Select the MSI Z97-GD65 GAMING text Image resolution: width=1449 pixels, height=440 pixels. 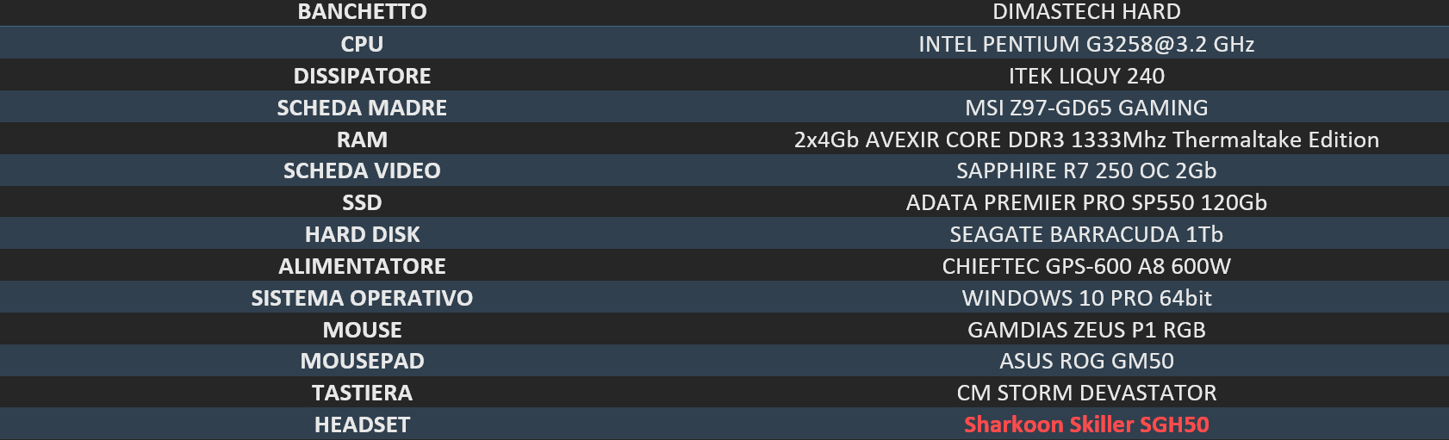click(x=1086, y=108)
